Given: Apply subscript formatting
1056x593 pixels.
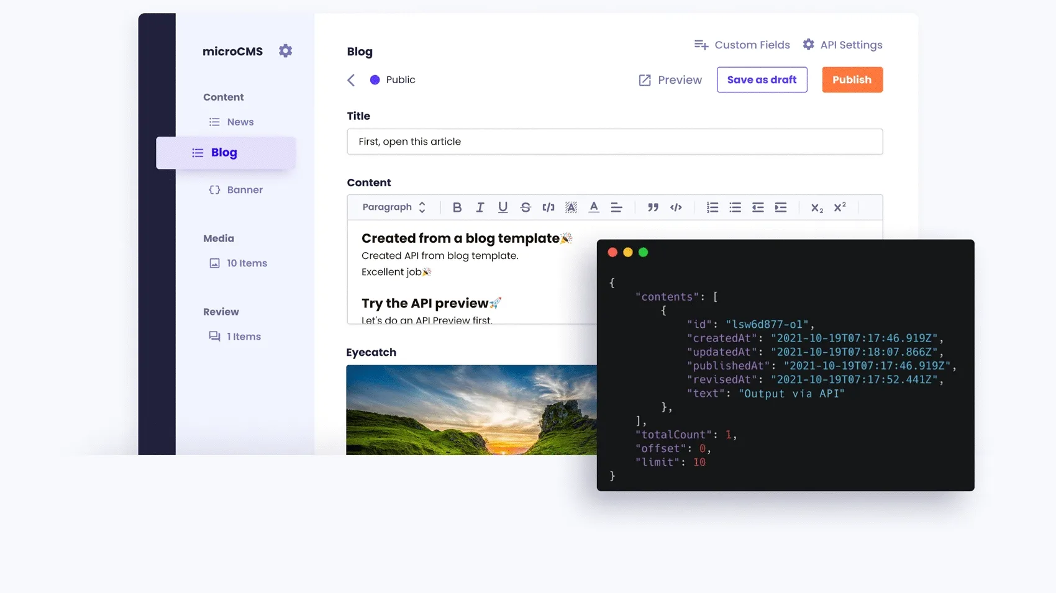Looking at the screenshot, I should 817,208.
